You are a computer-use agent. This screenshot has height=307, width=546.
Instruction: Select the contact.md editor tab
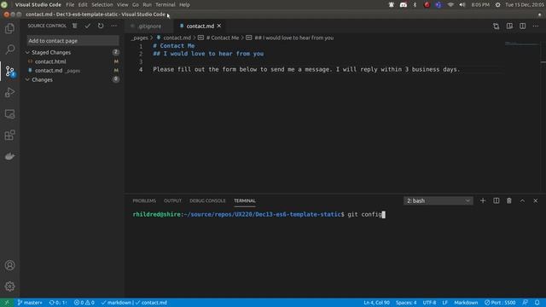pos(200,26)
